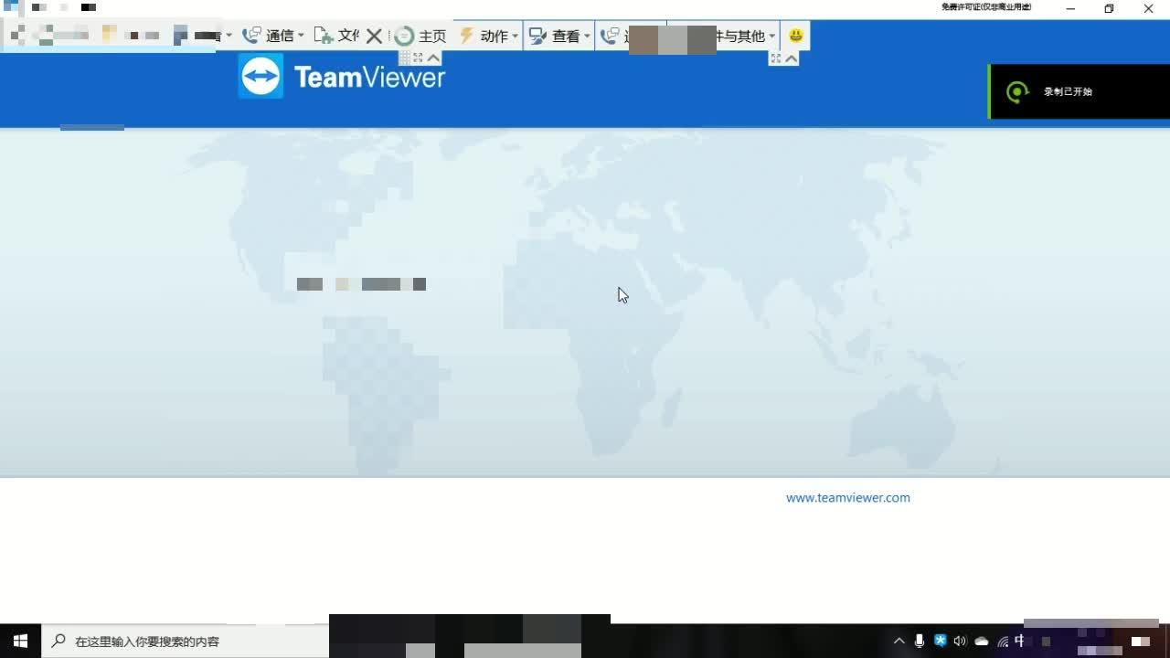The height and width of the screenshot is (658, 1170).
Task: Open the www.teamviewer.com link
Action: (x=848, y=498)
